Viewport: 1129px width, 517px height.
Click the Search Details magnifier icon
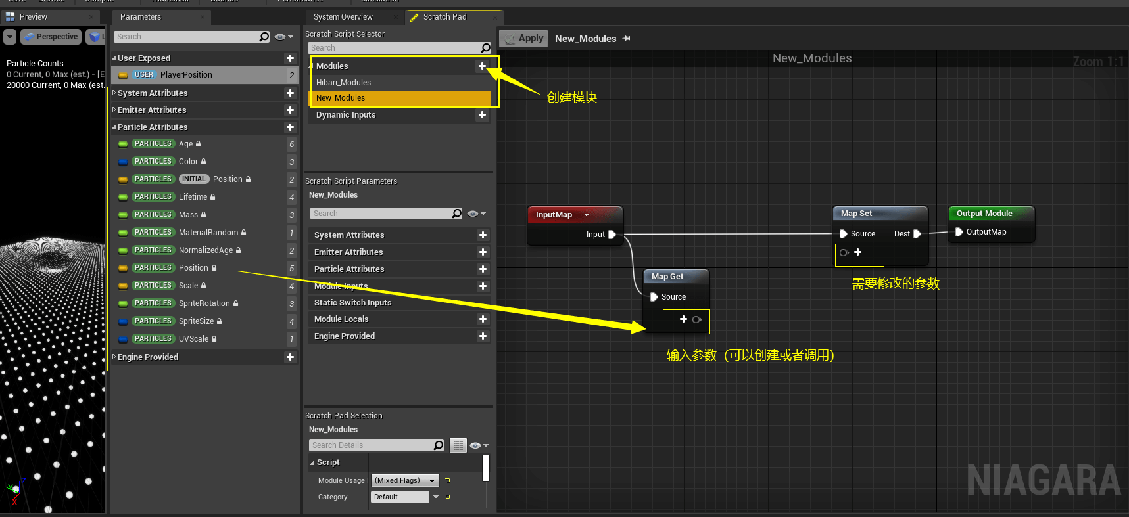pos(439,445)
